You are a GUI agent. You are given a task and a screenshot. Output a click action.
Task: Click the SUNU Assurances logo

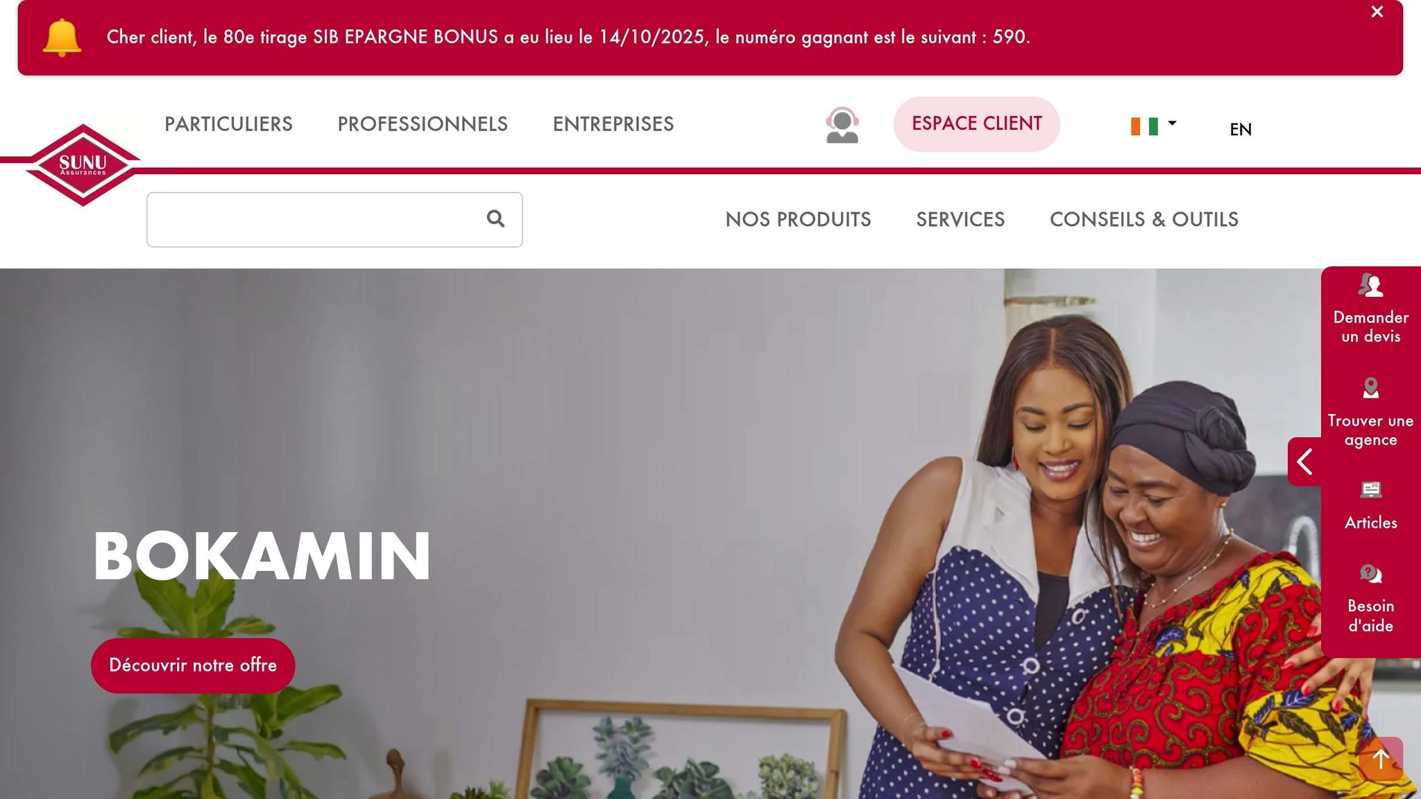point(83,165)
